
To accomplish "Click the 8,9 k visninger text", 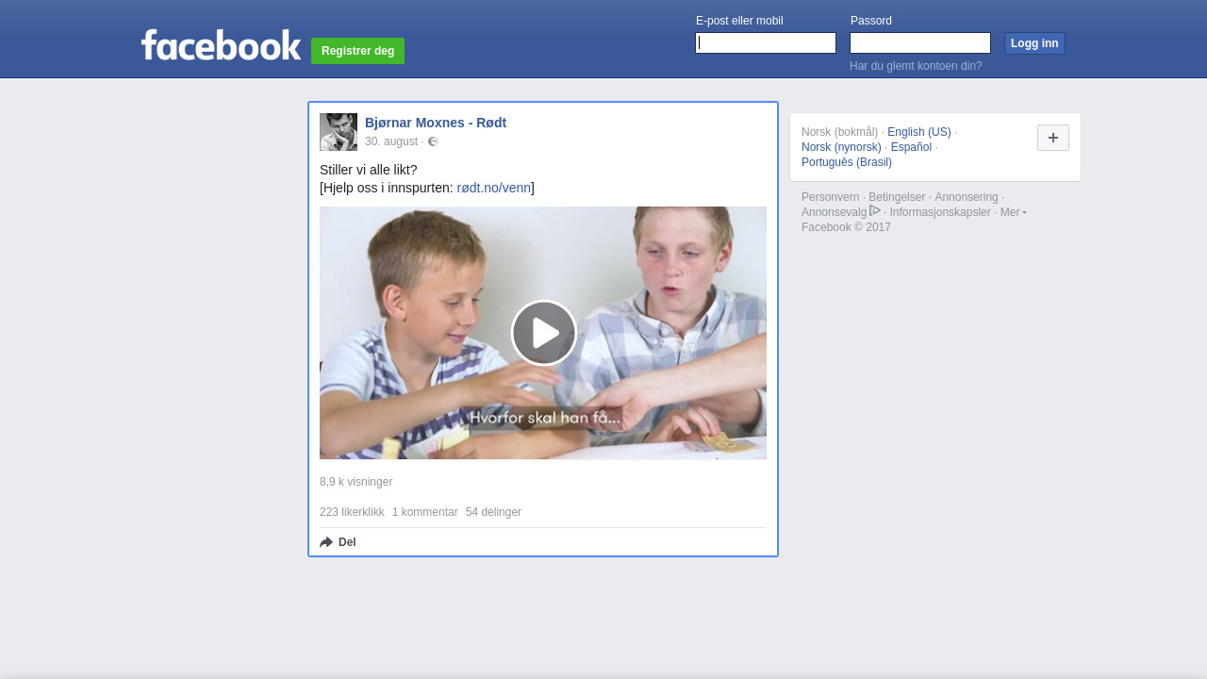I will (x=355, y=482).
